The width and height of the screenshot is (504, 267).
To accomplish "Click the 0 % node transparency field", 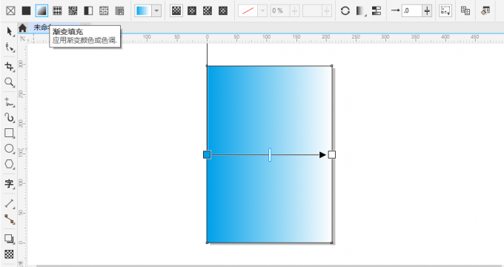I will pos(279,10).
